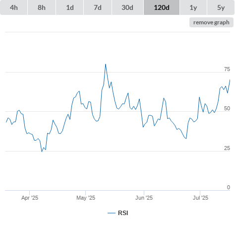
Task: Click the 50 value axis label
Action: tap(227, 109)
